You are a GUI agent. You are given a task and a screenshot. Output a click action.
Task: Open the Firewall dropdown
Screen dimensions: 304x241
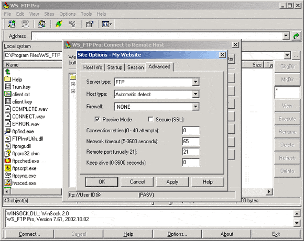[x=196, y=107]
